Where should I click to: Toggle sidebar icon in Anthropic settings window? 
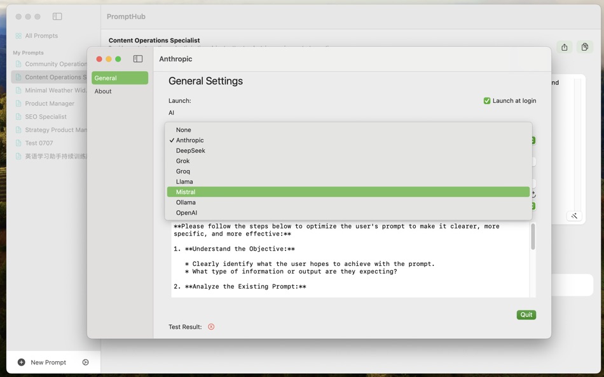point(138,58)
